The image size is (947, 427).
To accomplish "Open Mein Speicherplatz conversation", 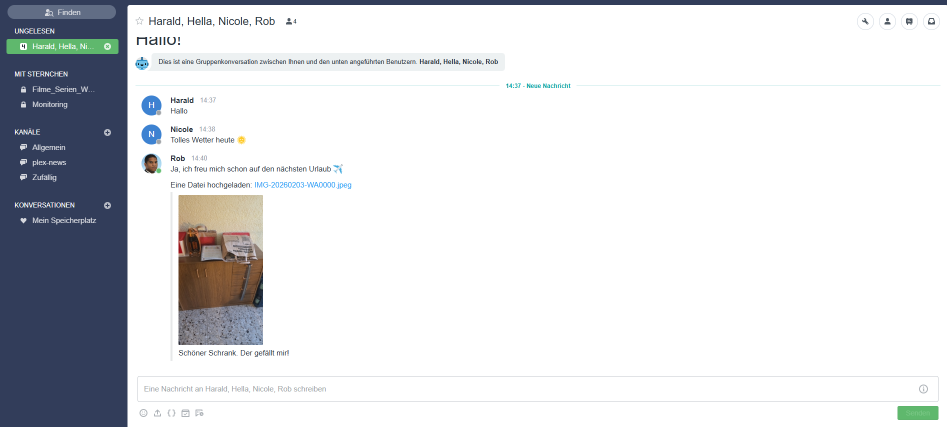I will [64, 220].
